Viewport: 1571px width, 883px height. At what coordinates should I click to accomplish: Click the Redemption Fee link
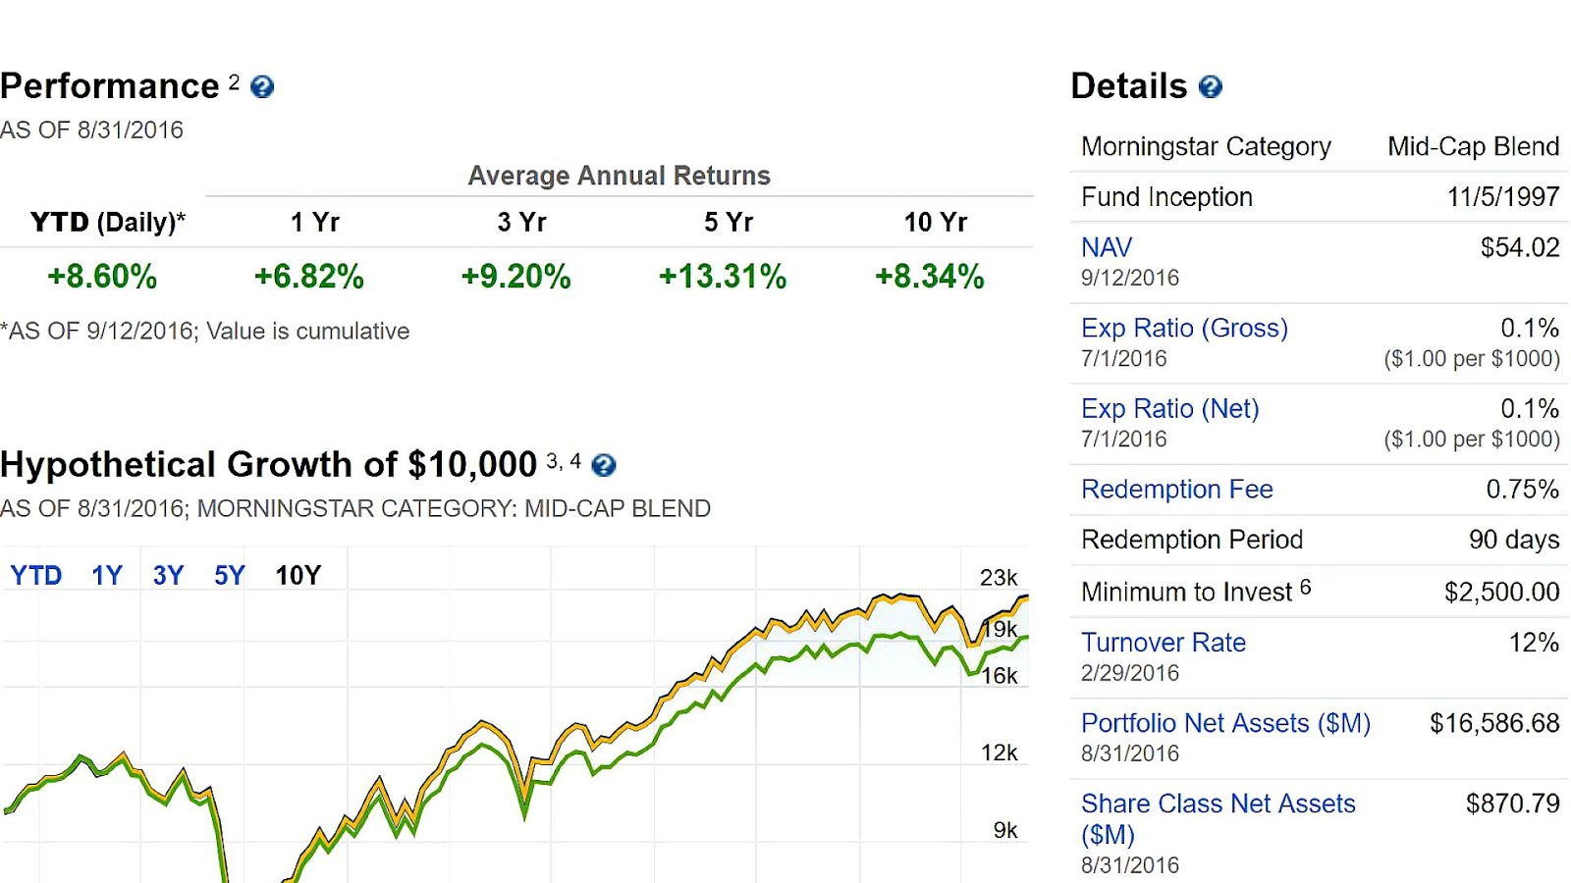[x=1176, y=489]
